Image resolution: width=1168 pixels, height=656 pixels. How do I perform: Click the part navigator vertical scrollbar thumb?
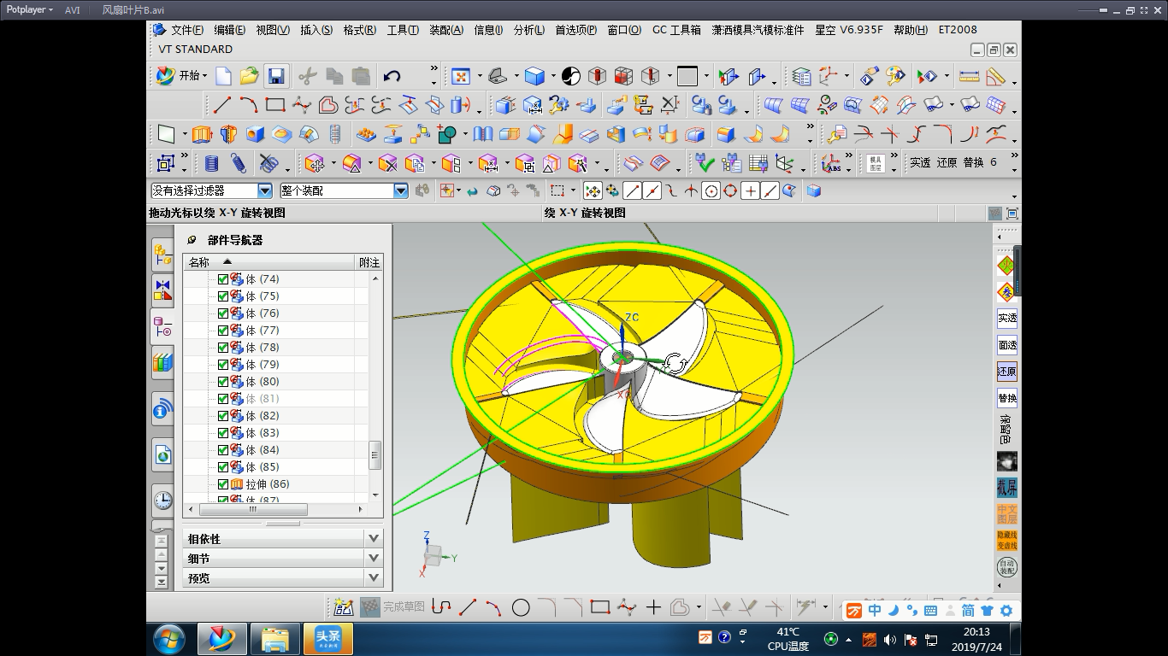point(375,454)
